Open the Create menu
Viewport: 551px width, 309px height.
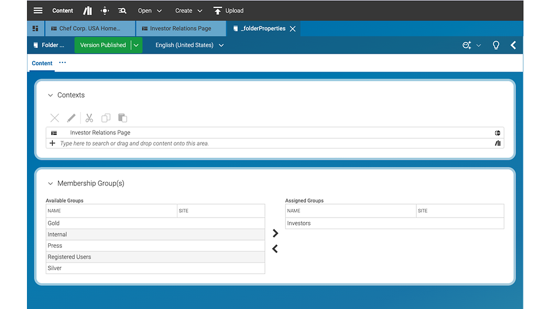point(189,10)
